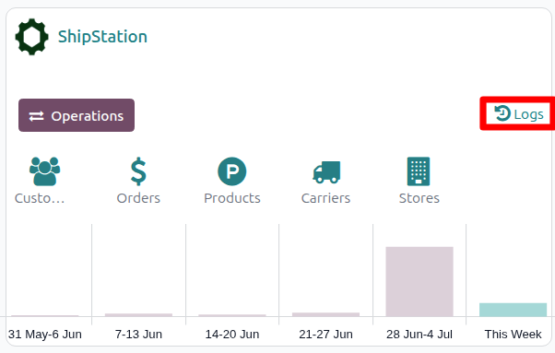Click the 21-27 Jun chart bar

tap(326, 314)
